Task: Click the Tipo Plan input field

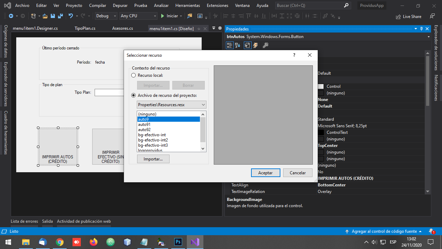Action: pos(109,92)
